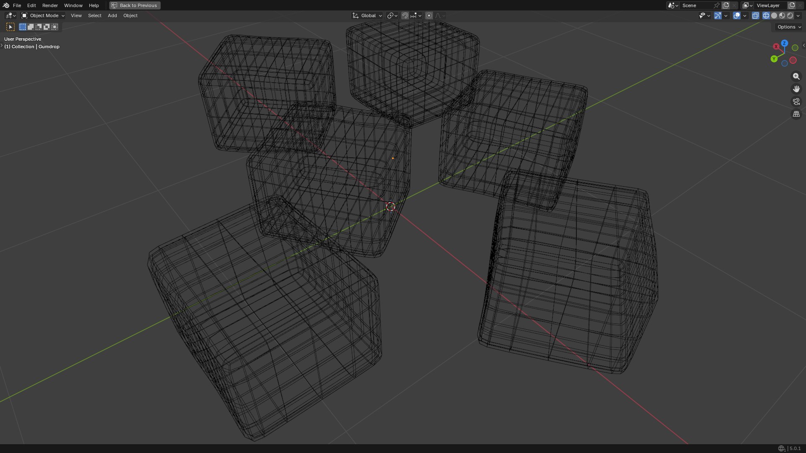Screen dimensions: 806x453
Task: Expand the viewport text info arrow
Action: 2,45
